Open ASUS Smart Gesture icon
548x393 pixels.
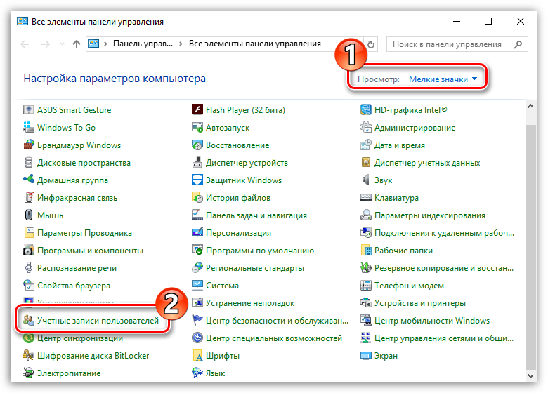(29, 109)
